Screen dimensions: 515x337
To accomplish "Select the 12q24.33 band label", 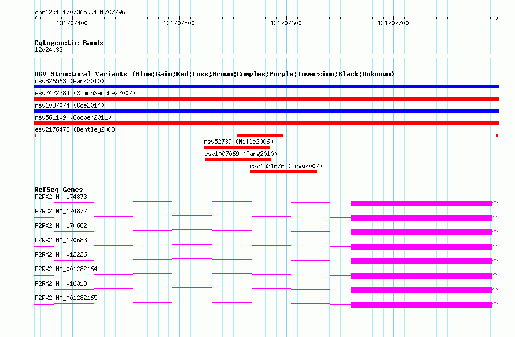I will point(49,50).
